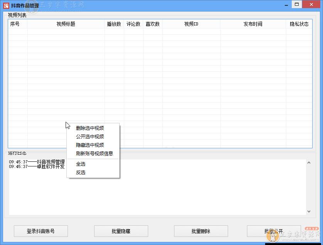Select 全选 to select all videos

[81, 164]
